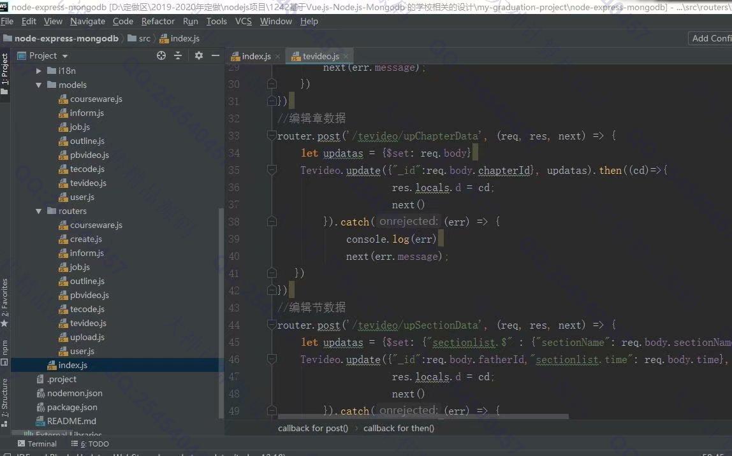Click node-express-mongodb breadcrumb

click(61, 38)
